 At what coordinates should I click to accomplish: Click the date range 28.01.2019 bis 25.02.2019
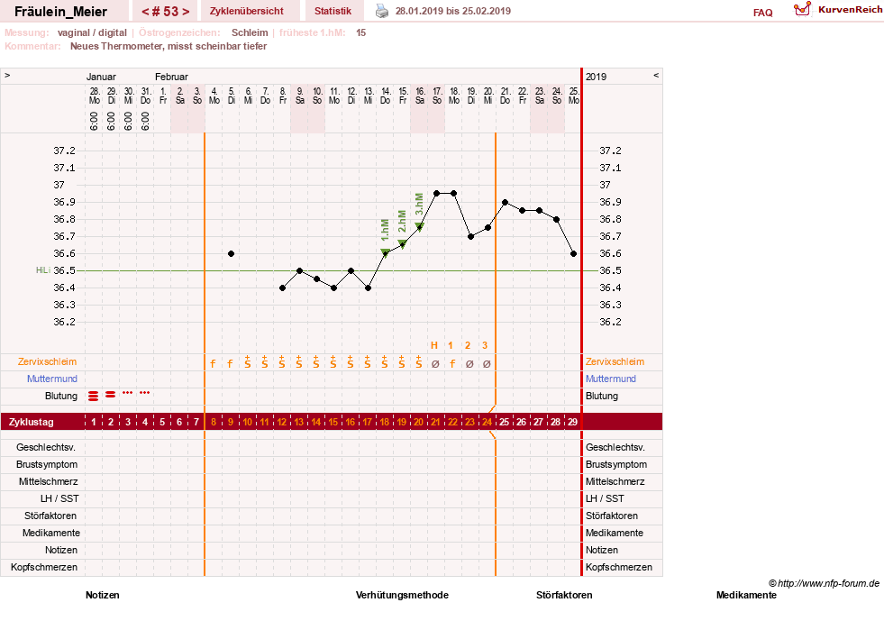(x=453, y=11)
